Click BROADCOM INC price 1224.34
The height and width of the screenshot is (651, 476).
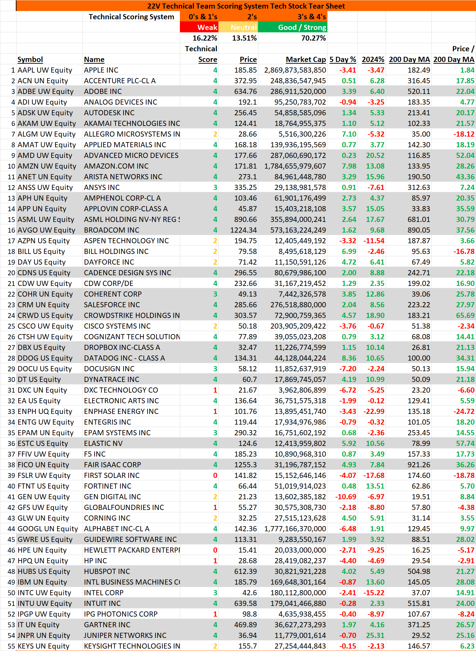click(x=244, y=230)
